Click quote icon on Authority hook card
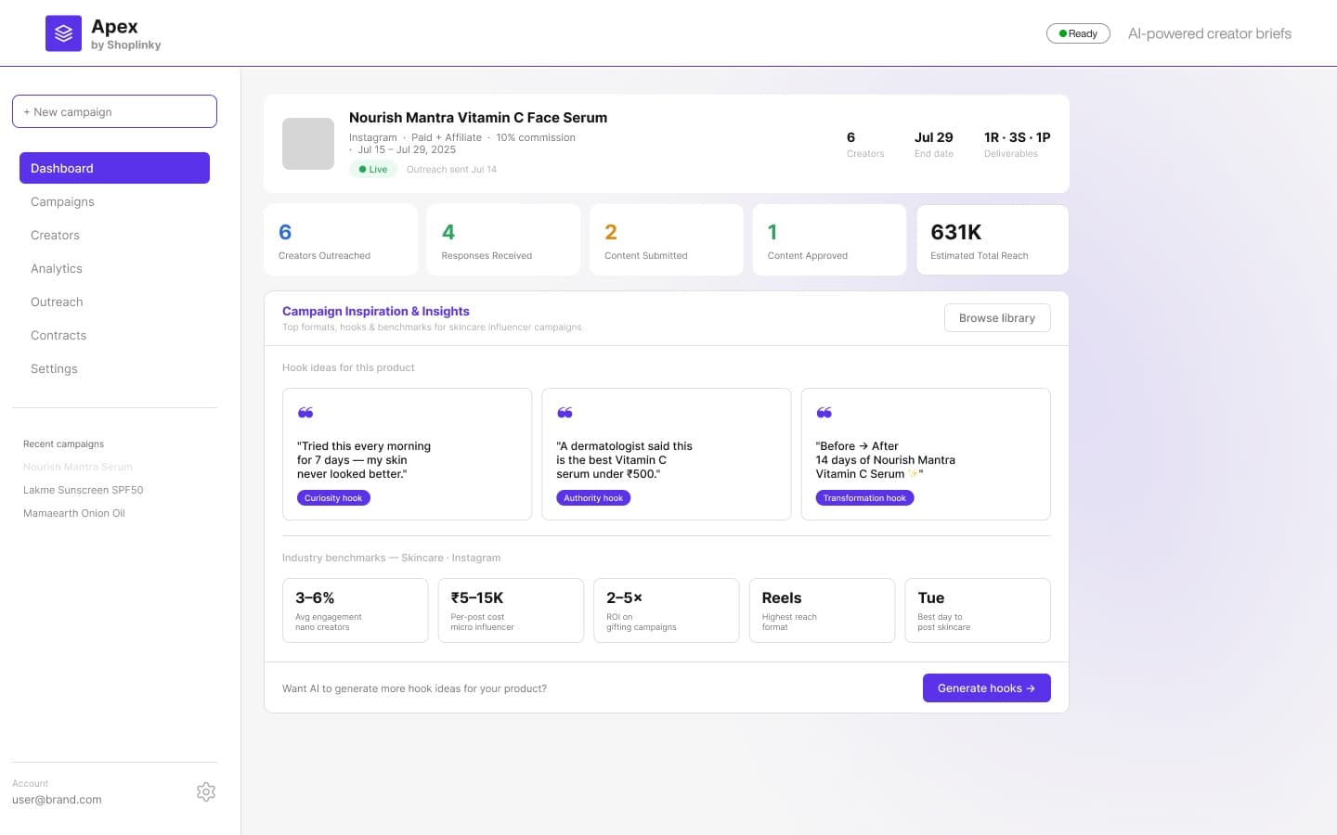 [565, 412]
